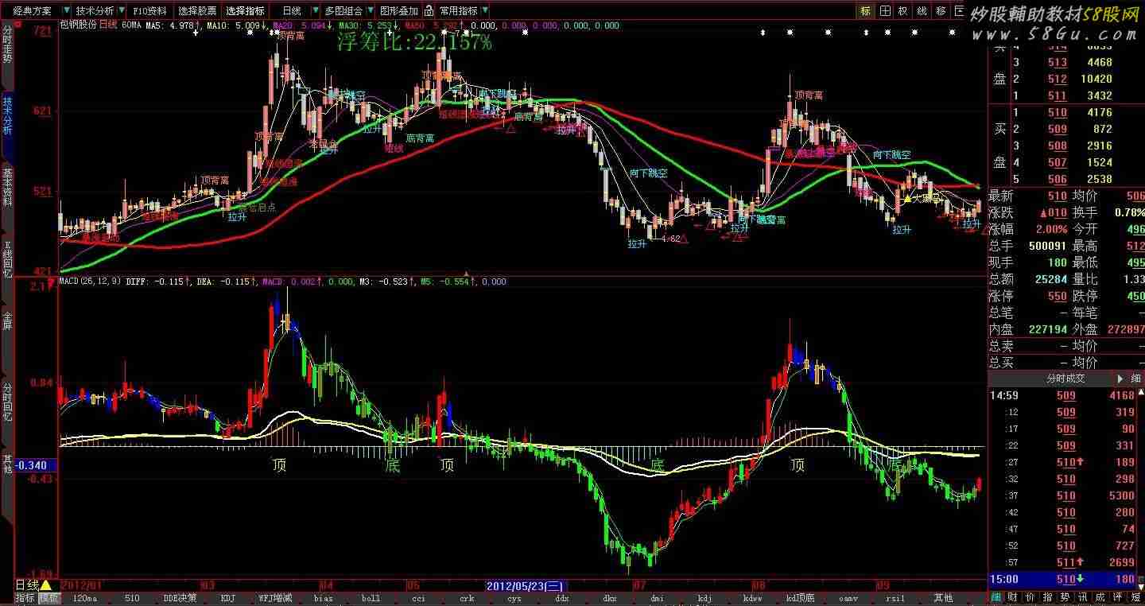Image resolution: width=1145 pixels, height=606 pixels.
Task: Click the 选择指标 button
Action: click(245, 11)
